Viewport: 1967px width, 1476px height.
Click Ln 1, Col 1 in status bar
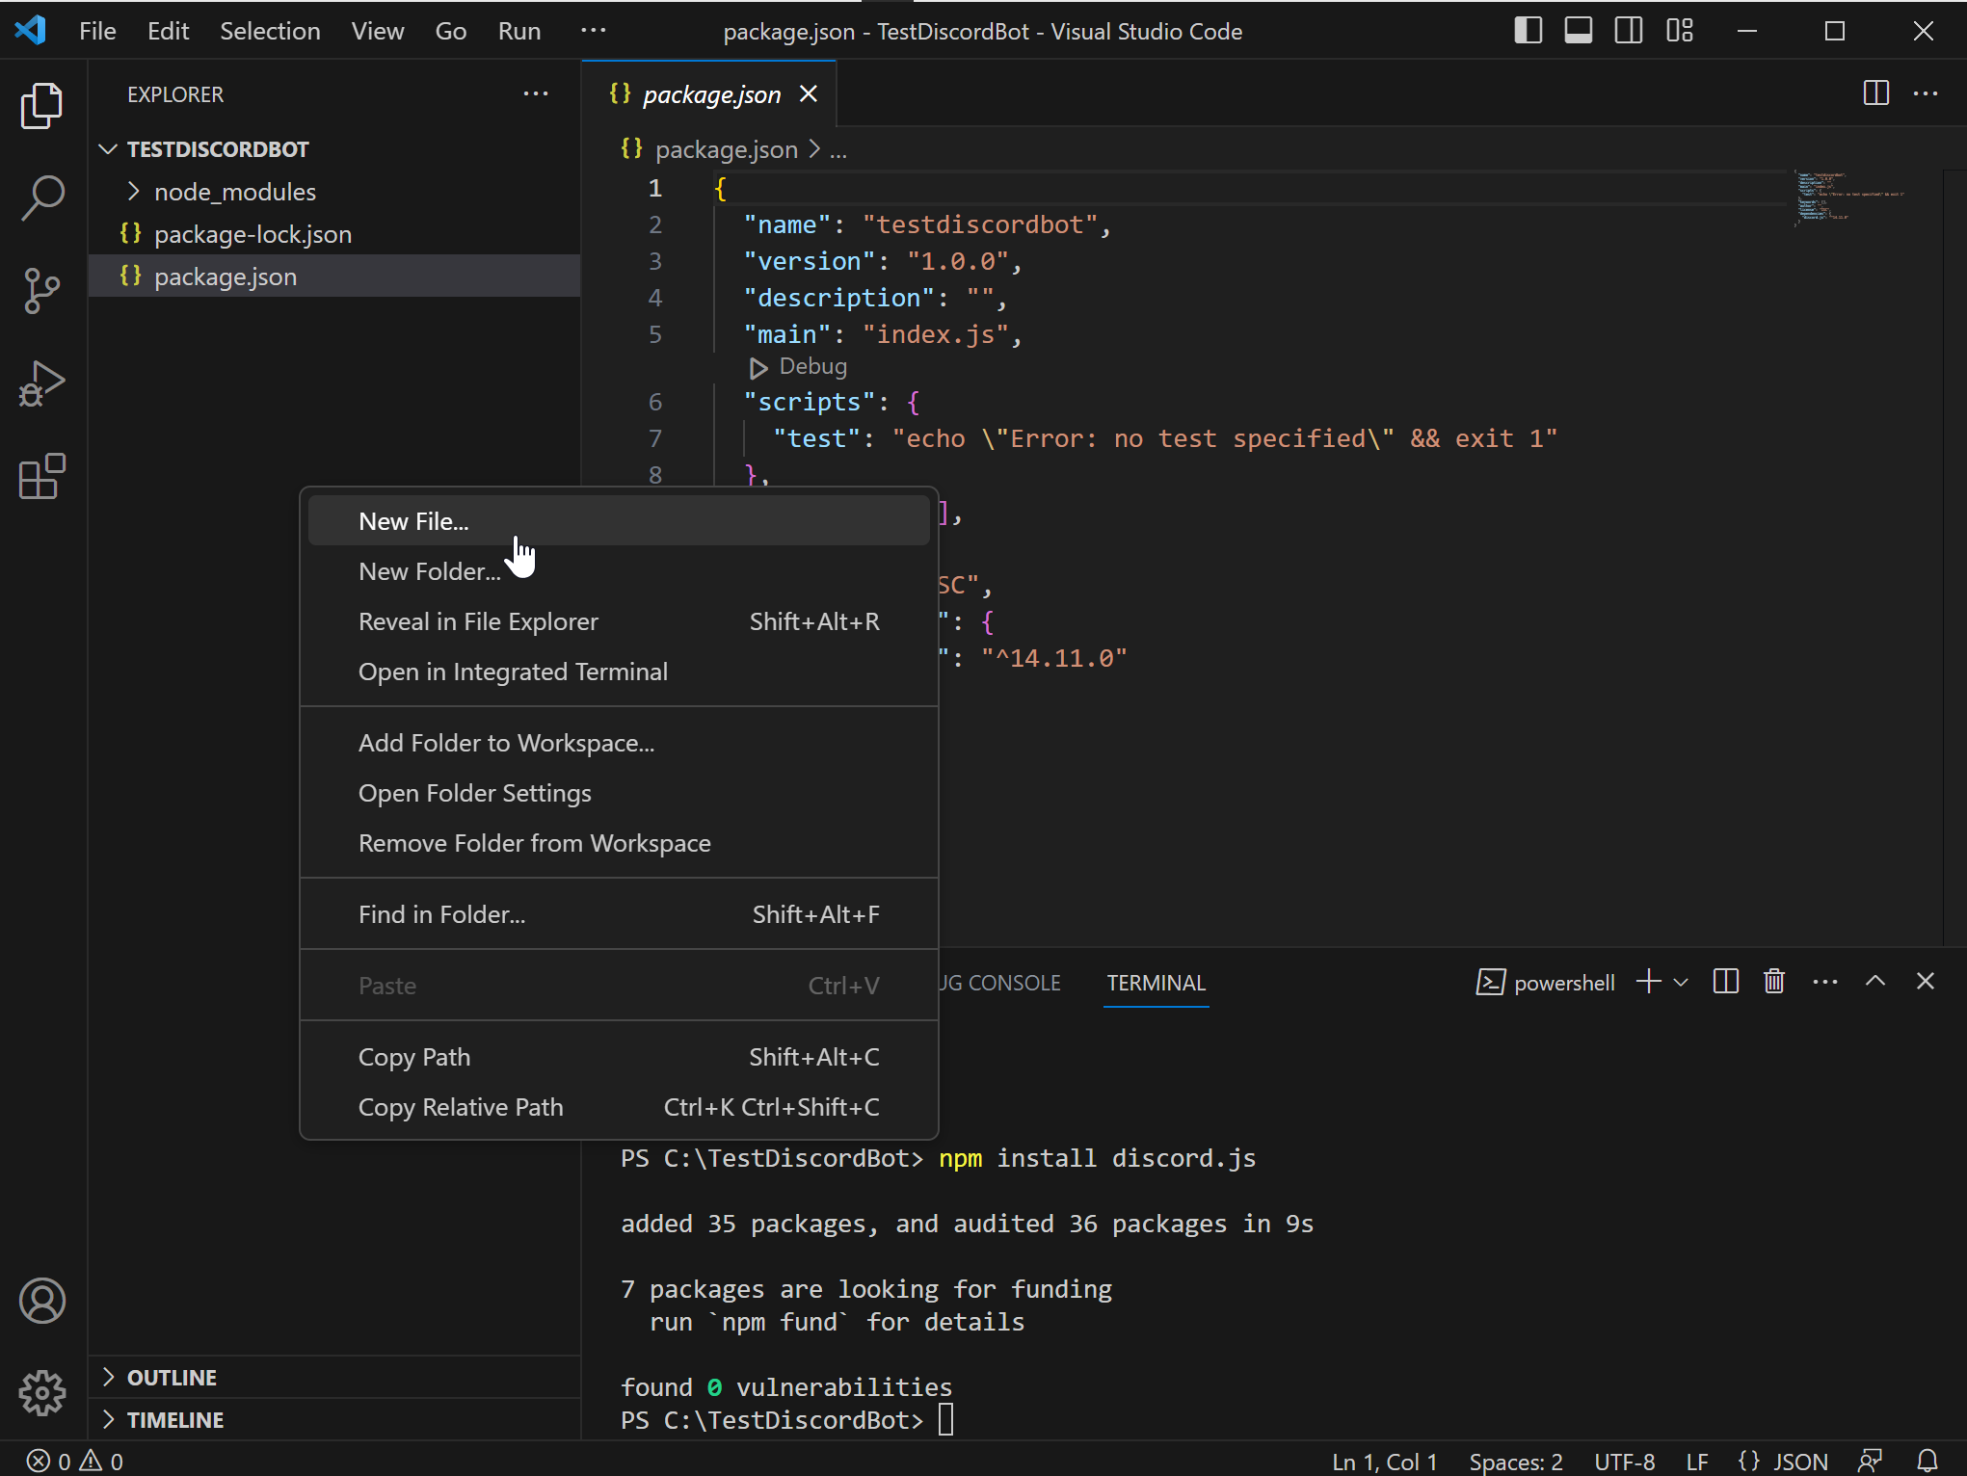pyautogui.click(x=1384, y=1462)
